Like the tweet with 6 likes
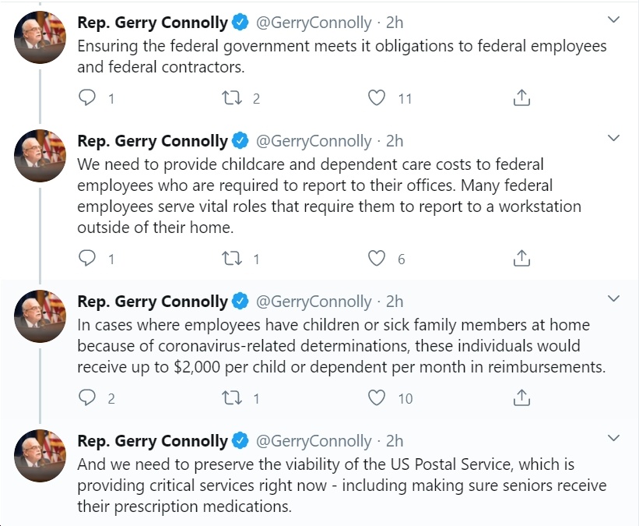This screenshot has width=639, height=526. pyautogui.click(x=376, y=258)
